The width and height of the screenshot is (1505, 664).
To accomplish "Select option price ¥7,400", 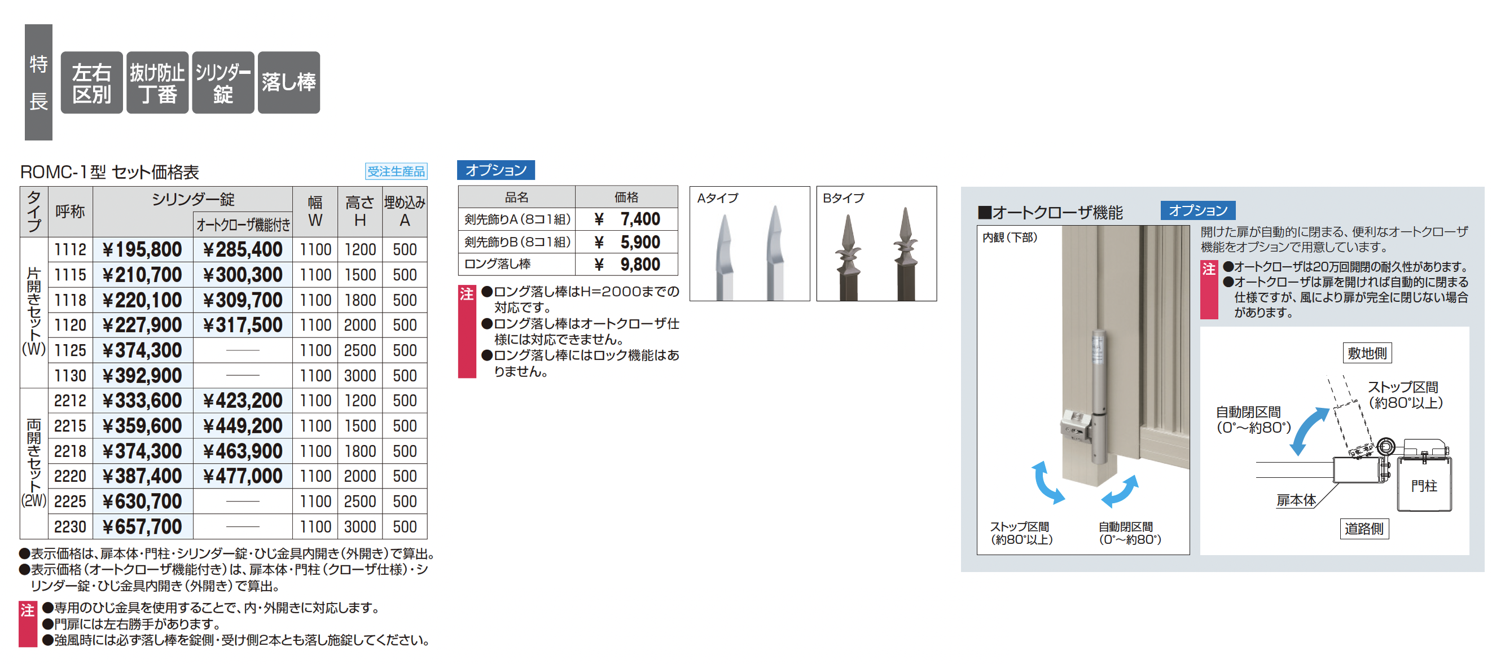I will [x=627, y=219].
